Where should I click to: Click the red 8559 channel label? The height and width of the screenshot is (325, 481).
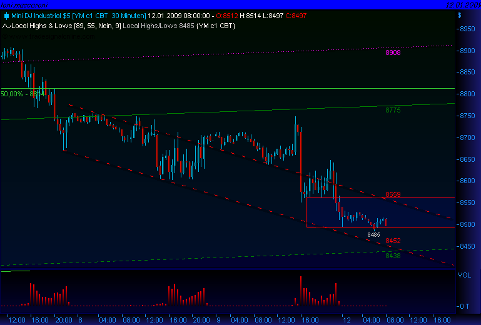393,194
